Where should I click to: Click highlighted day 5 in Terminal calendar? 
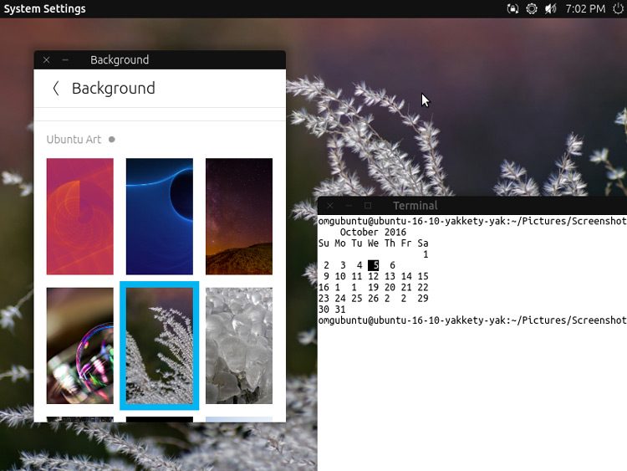(374, 265)
